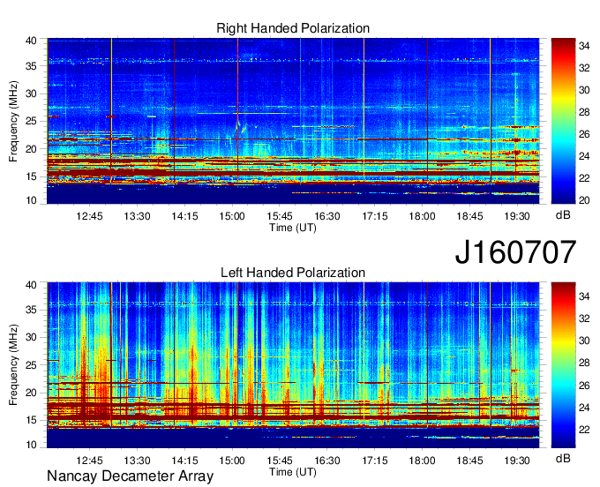The image size is (600, 487).
Task: Click '19:30' time tick of Right Handed plot
Action: (x=517, y=216)
